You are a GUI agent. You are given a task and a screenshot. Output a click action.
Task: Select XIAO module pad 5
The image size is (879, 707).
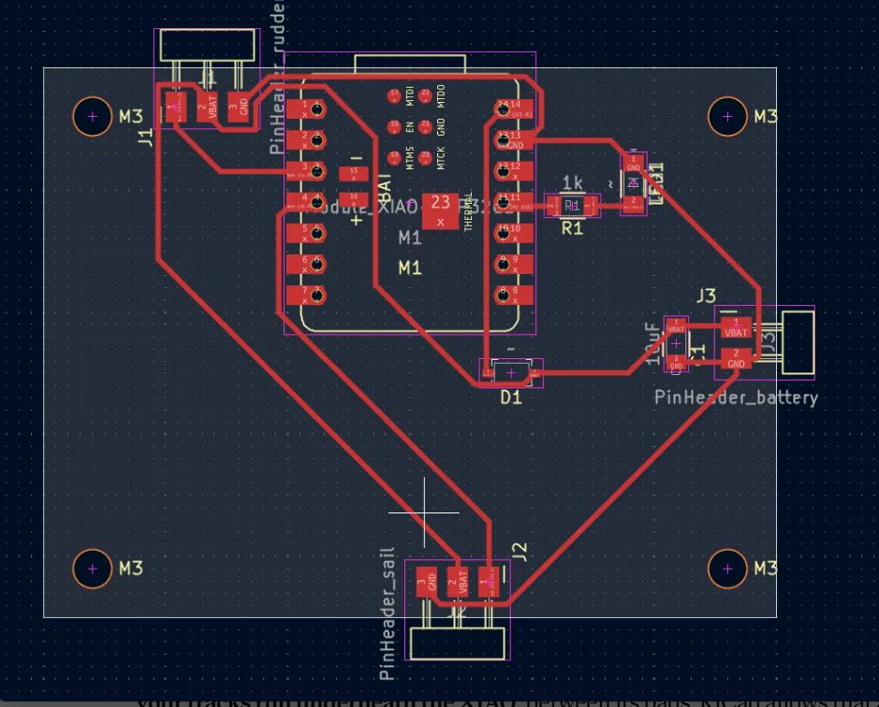click(x=306, y=233)
